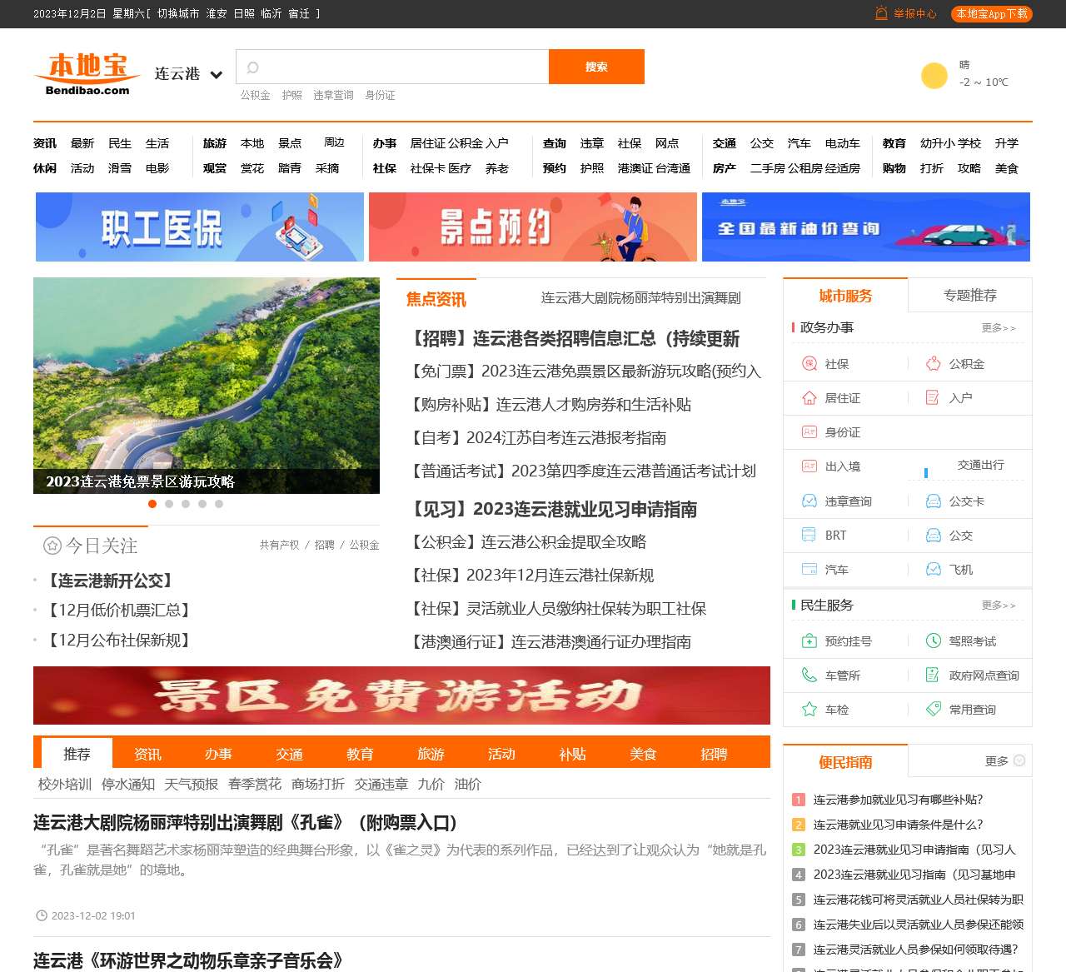Screen dimensions: 1066x972
Task: Select the 公交卡 bus icon
Action: click(934, 501)
